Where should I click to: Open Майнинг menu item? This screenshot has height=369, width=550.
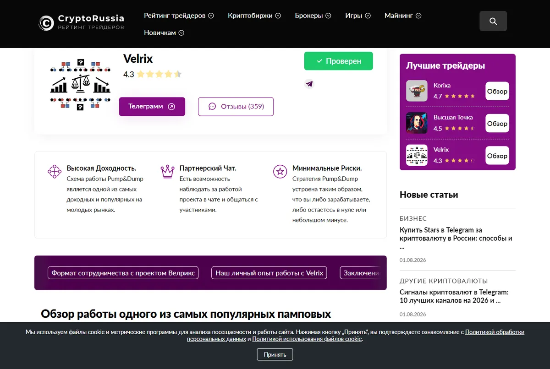399,16
